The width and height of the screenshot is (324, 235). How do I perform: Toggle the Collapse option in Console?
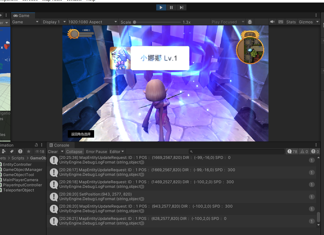74,151
